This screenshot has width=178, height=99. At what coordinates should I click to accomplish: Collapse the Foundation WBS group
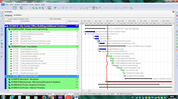pyautogui.click(x=7, y=47)
